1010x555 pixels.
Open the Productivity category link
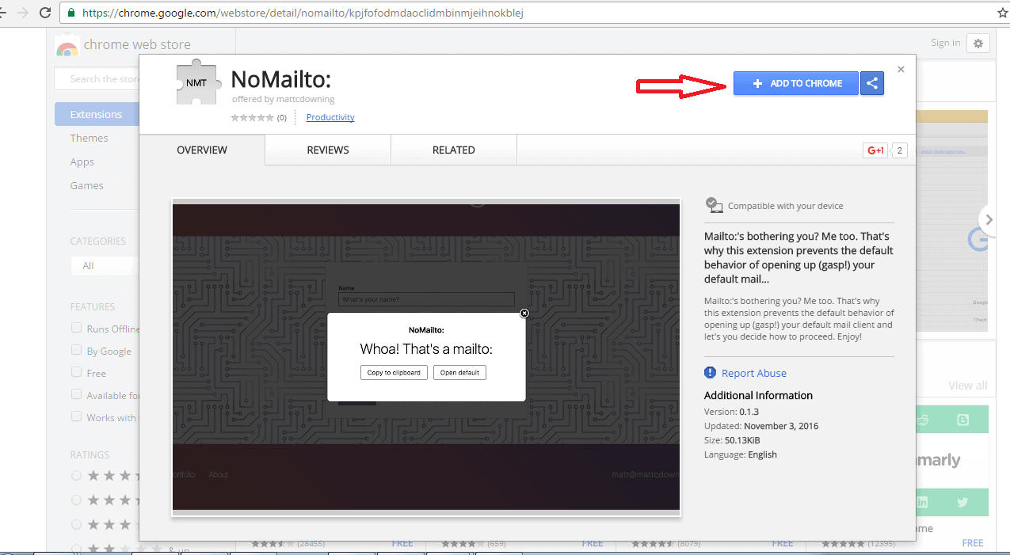(x=330, y=117)
